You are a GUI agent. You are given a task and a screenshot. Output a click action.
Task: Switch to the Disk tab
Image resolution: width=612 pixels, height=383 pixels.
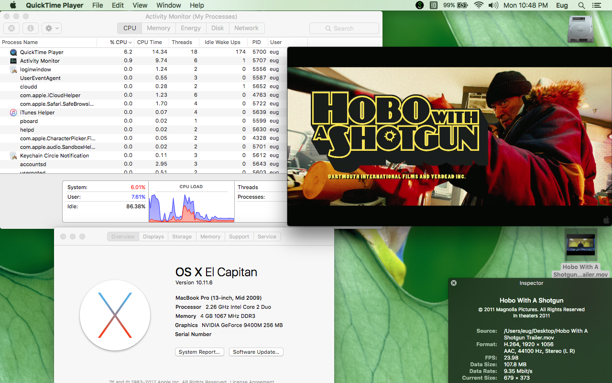coord(218,28)
